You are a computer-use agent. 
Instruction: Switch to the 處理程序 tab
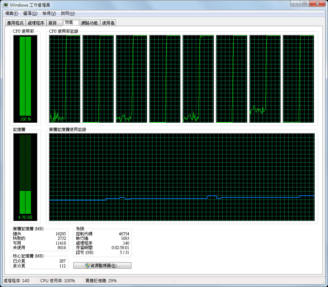click(36, 23)
